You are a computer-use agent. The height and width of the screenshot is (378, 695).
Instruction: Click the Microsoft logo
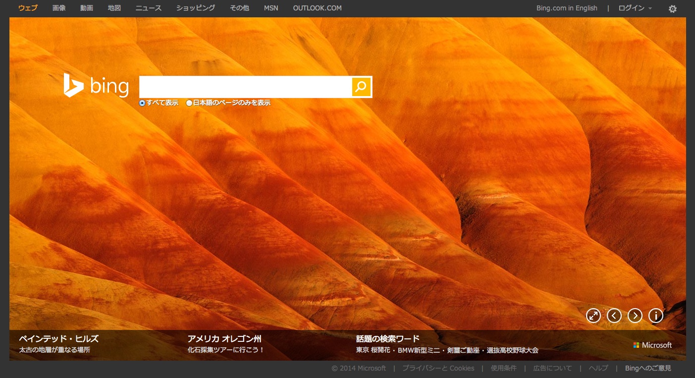[652, 345]
